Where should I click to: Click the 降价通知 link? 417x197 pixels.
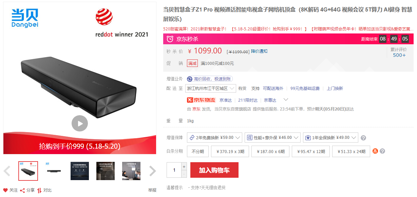pyautogui.click(x=259, y=51)
